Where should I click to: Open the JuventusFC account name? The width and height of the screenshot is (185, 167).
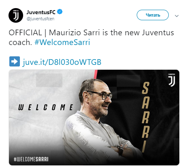pos(41,12)
